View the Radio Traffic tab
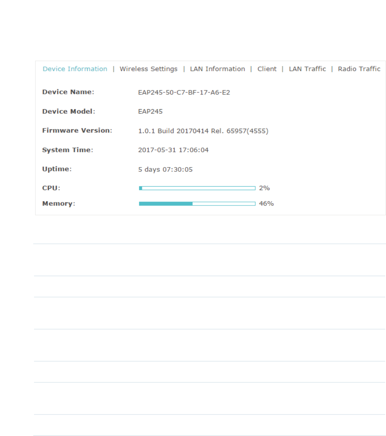This screenshot has width=386, height=436. [x=359, y=69]
